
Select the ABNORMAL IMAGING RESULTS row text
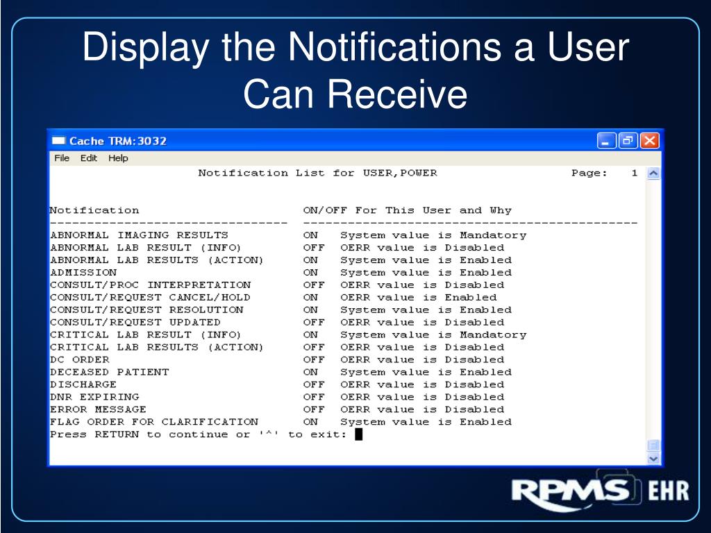tap(139, 235)
